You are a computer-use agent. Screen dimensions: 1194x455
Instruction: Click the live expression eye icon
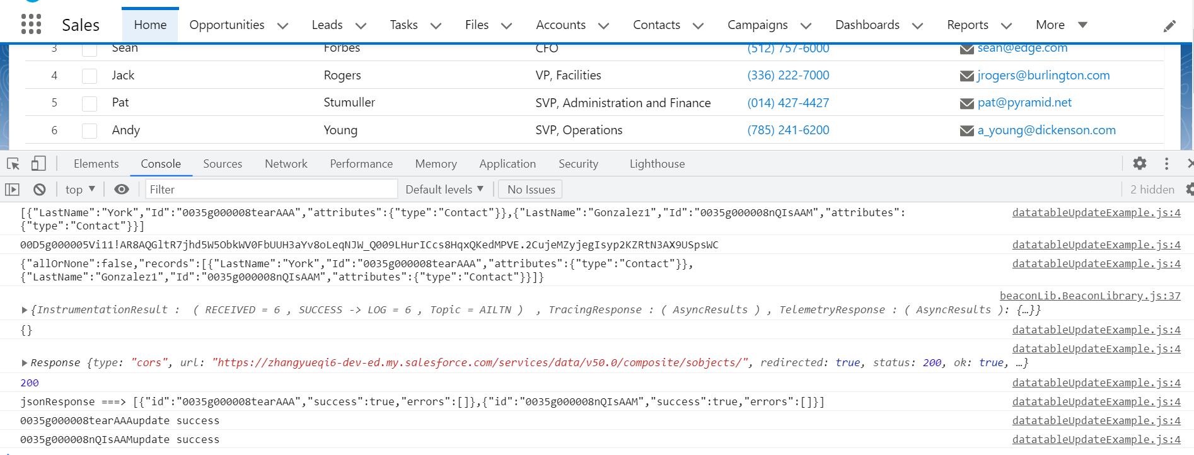click(x=122, y=189)
